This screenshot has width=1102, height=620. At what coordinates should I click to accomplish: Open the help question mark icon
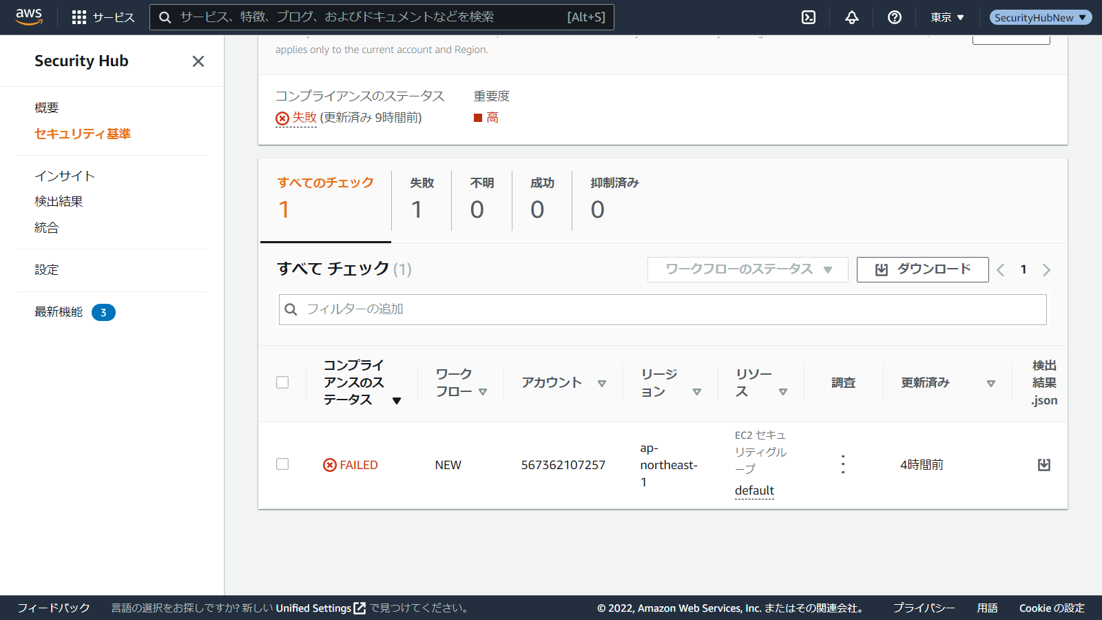tap(895, 17)
